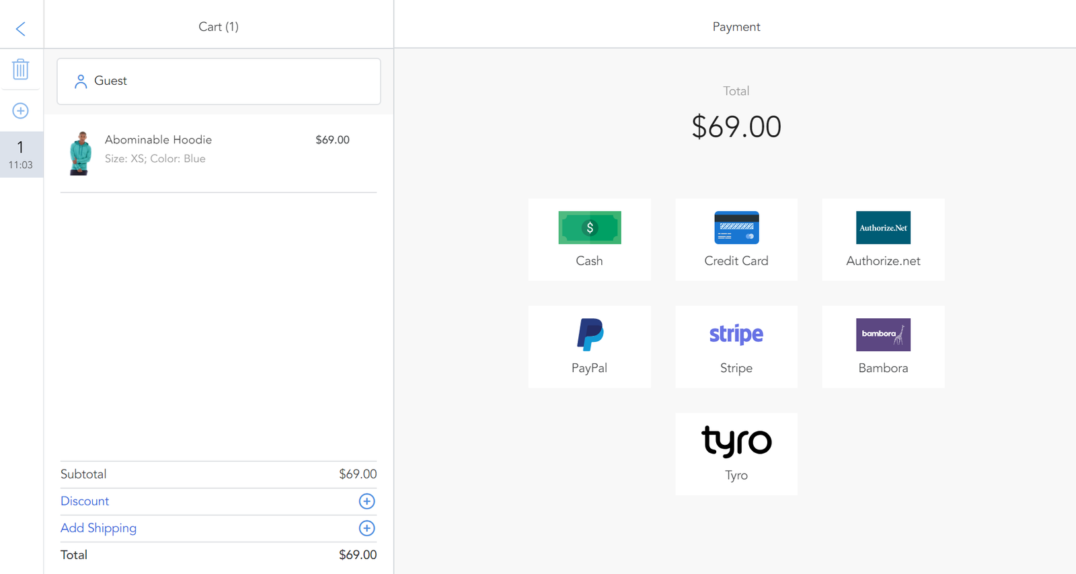The height and width of the screenshot is (574, 1076).
Task: Add a new cart with the sidebar plus icon
Action: (x=21, y=111)
